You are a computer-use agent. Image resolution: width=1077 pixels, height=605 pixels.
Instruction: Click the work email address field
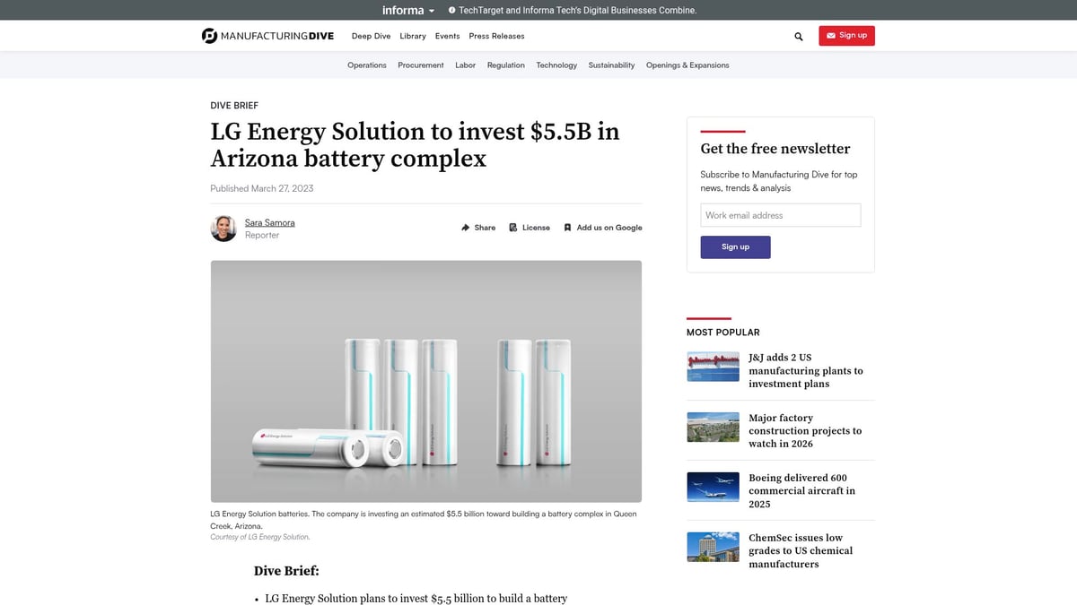pos(780,215)
